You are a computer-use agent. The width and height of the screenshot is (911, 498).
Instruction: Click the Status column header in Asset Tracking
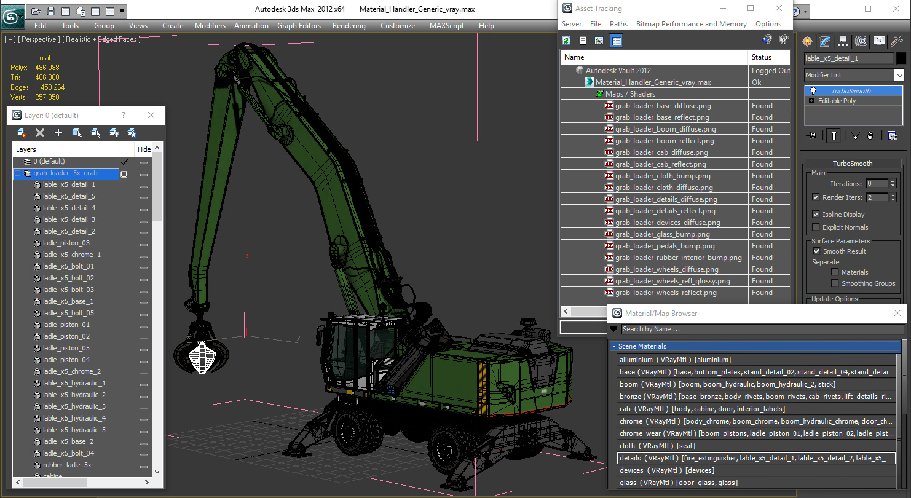pyautogui.click(x=769, y=57)
